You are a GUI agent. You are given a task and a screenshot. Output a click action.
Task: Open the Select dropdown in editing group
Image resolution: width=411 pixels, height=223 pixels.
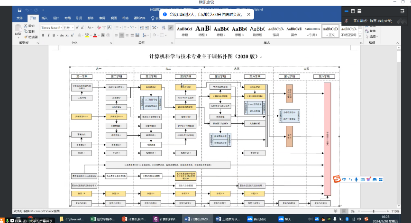[372, 37]
